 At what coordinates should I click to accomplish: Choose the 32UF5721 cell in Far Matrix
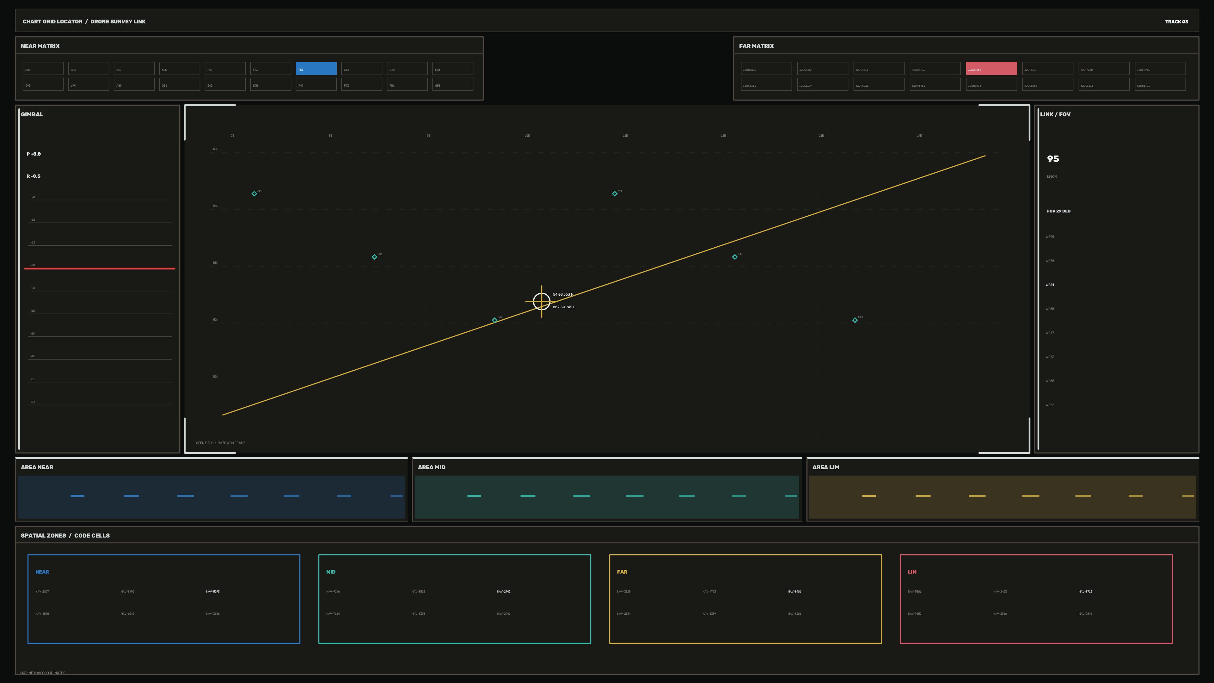(879, 84)
